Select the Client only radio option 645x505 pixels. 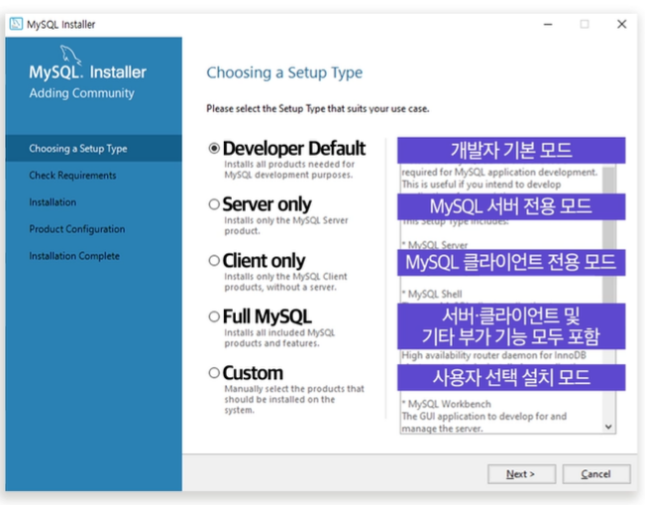pos(214,260)
